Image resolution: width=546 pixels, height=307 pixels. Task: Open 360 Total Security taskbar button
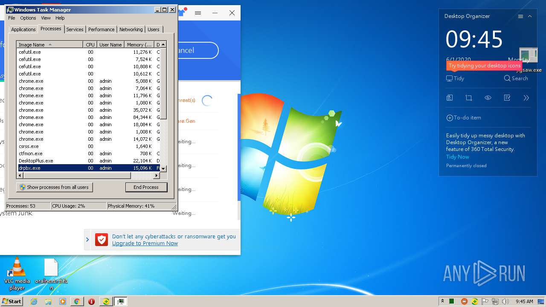106,301
